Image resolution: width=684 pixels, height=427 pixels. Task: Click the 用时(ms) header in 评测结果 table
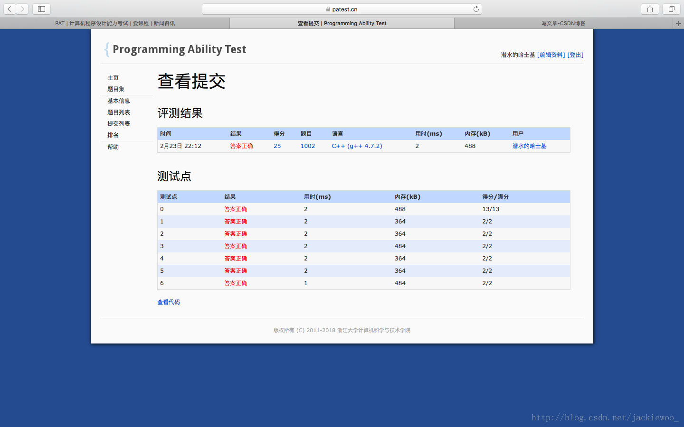point(429,134)
